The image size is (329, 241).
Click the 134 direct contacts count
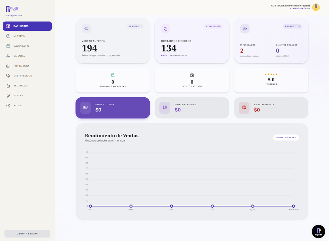[x=169, y=48]
